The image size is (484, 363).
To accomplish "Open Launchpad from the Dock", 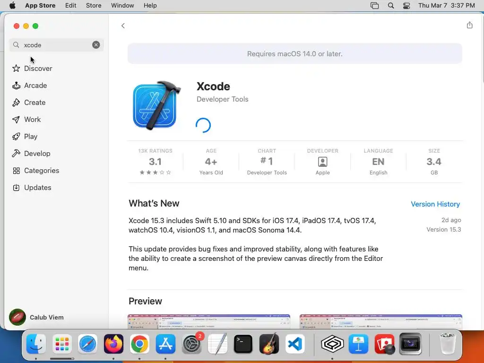I will 62,344.
